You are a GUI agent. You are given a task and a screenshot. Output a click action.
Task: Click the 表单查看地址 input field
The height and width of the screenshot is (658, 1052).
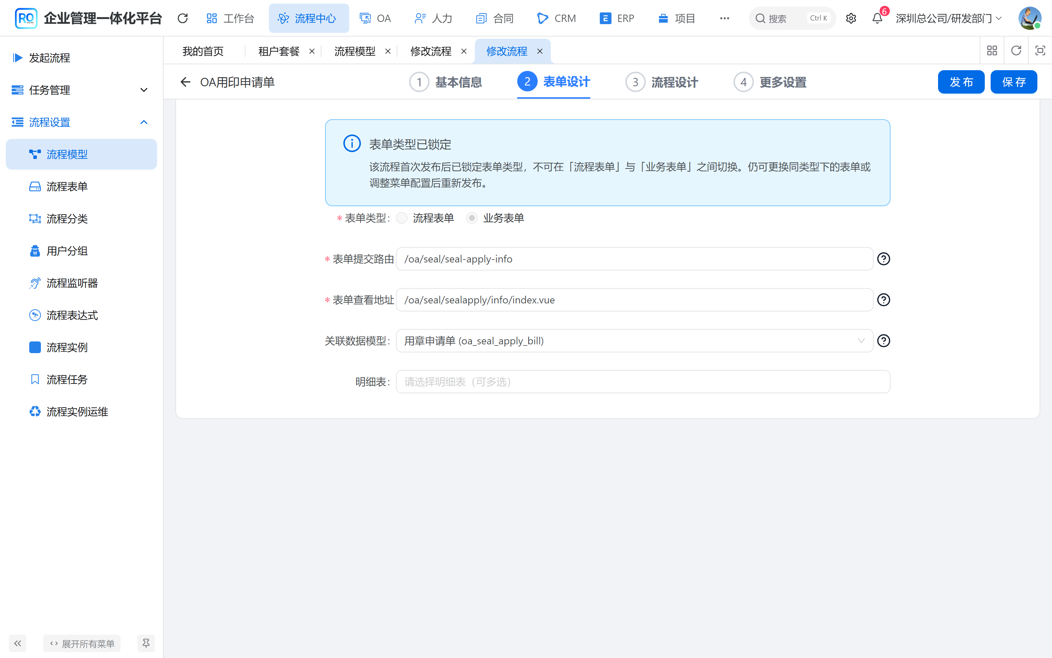pyautogui.click(x=634, y=300)
